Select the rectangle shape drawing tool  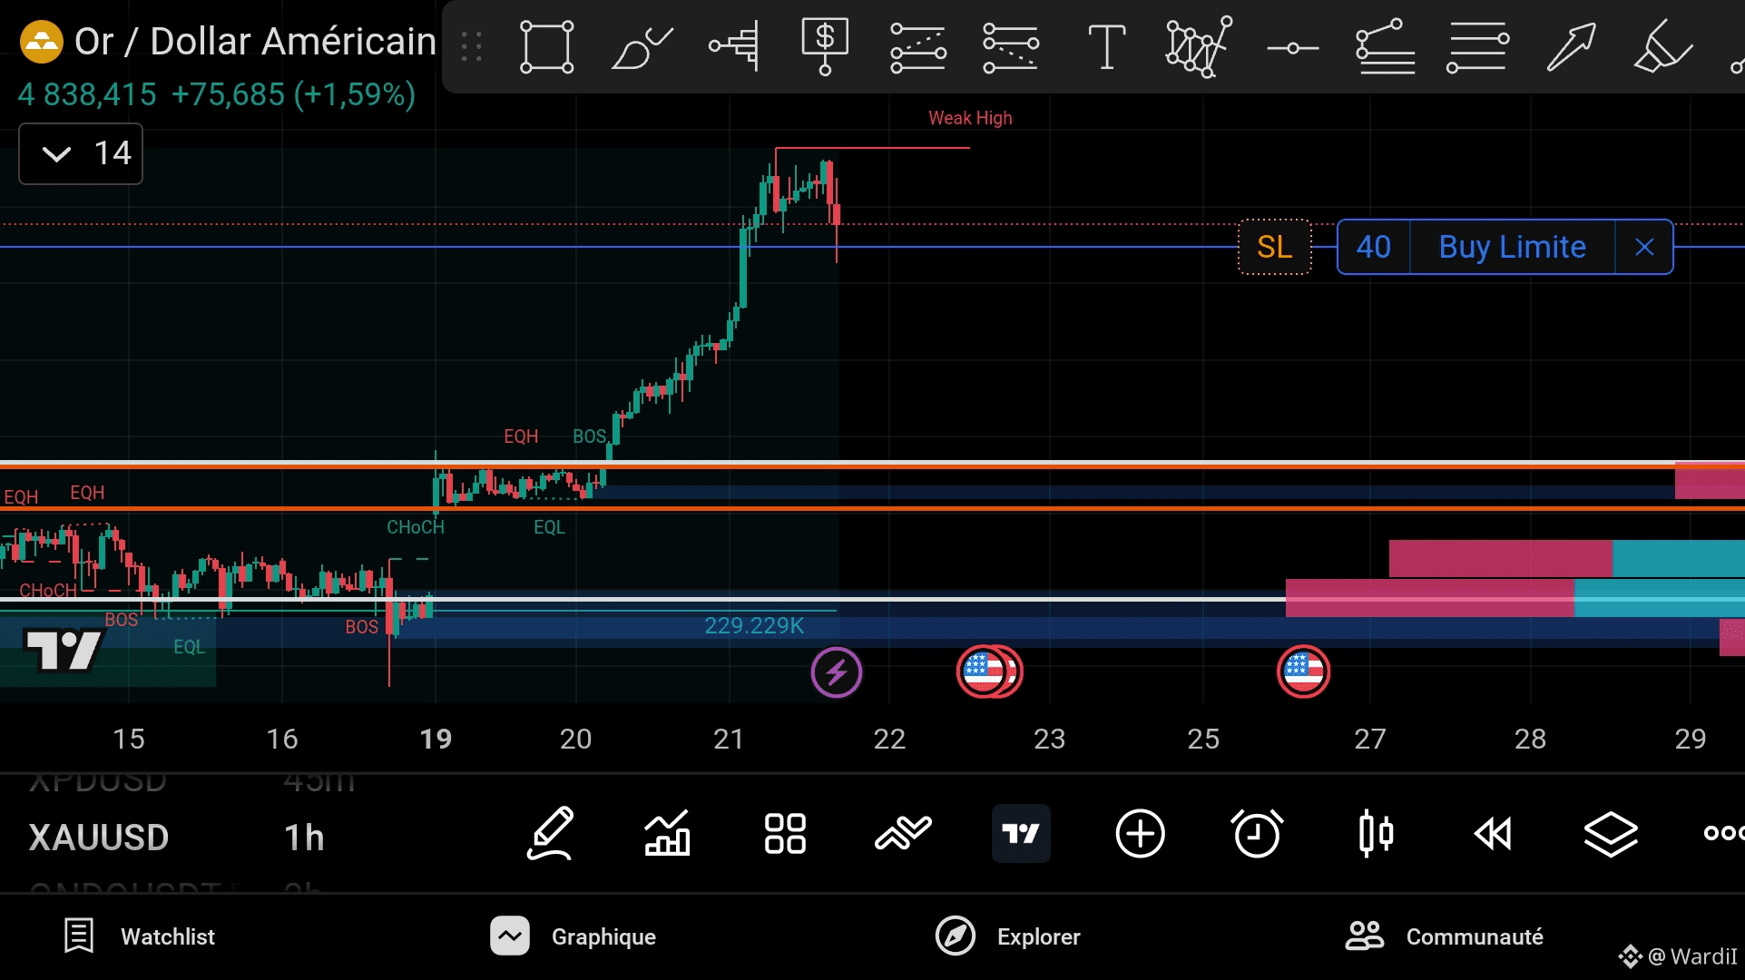click(546, 46)
